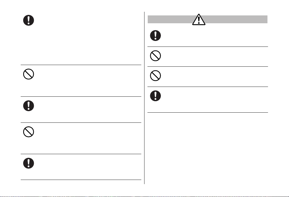Click the lower prohibition sign in left column
This screenshot has height=197, width=289.
pyautogui.click(x=29, y=132)
